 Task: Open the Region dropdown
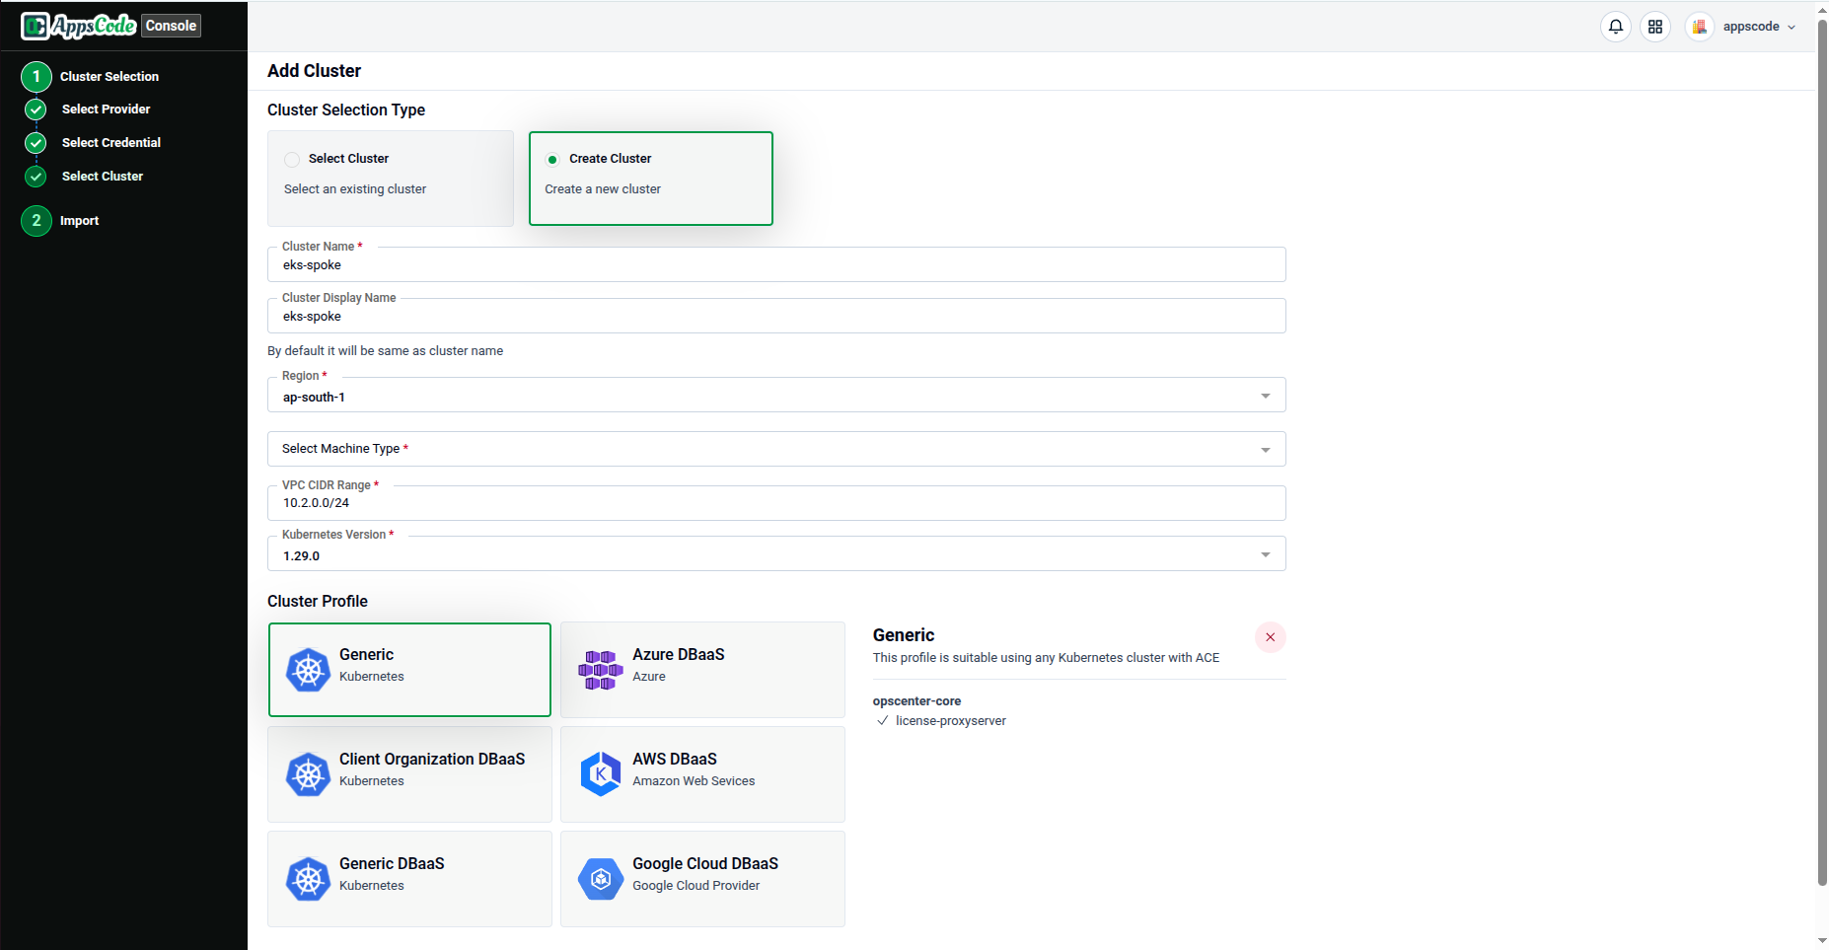[x=776, y=396]
